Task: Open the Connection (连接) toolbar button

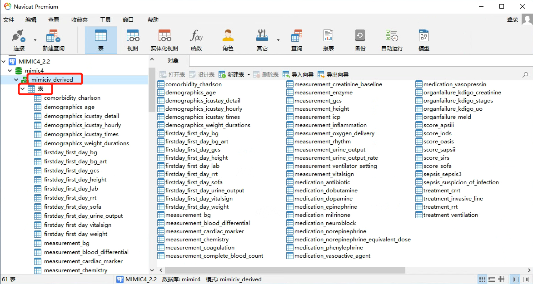Action: (x=19, y=40)
